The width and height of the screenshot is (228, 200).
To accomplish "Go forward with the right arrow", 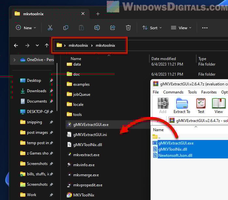I will pos(27,45).
